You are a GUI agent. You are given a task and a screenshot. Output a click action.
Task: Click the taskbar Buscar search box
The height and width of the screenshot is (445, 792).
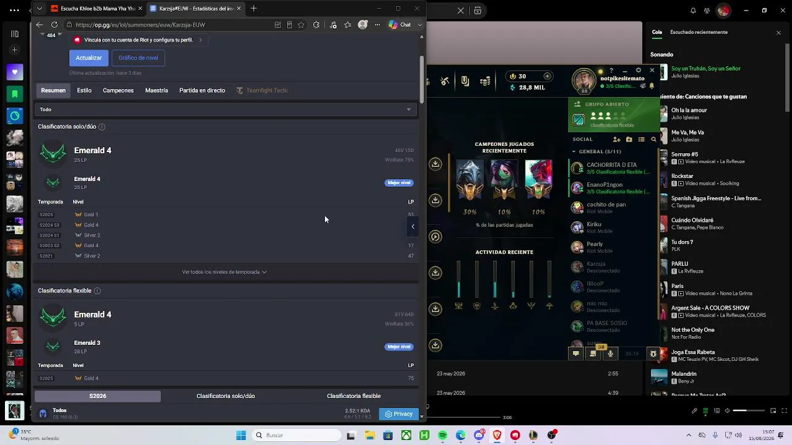click(298, 435)
